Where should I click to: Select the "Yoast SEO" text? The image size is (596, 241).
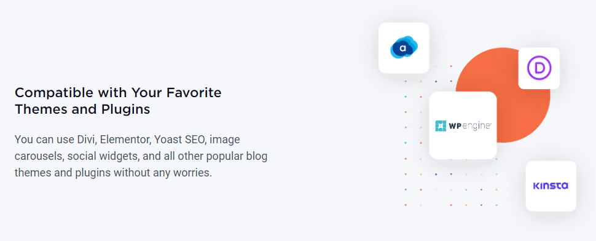tap(180, 140)
